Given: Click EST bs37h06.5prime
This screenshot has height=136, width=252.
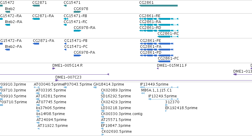Looking at the screenshot, I should [51, 108].
